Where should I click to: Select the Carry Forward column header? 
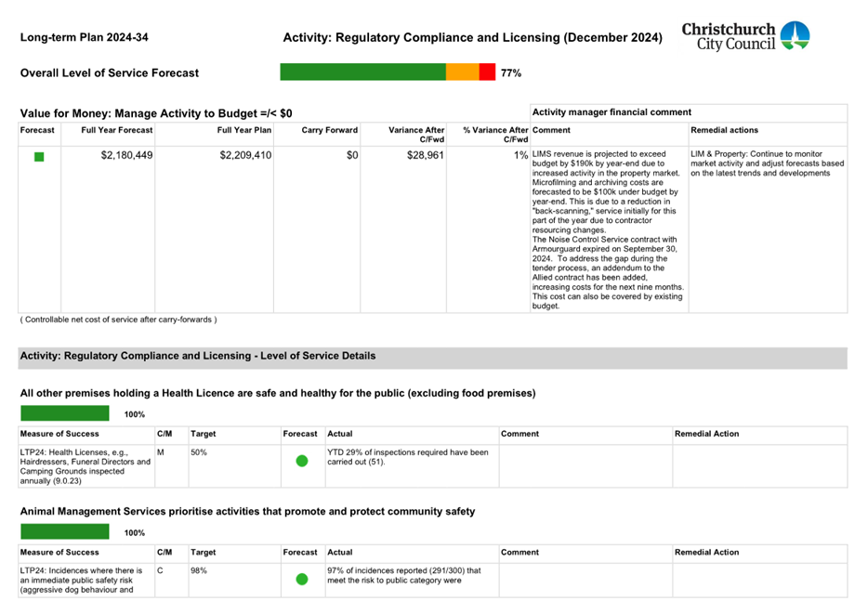pos(329,130)
